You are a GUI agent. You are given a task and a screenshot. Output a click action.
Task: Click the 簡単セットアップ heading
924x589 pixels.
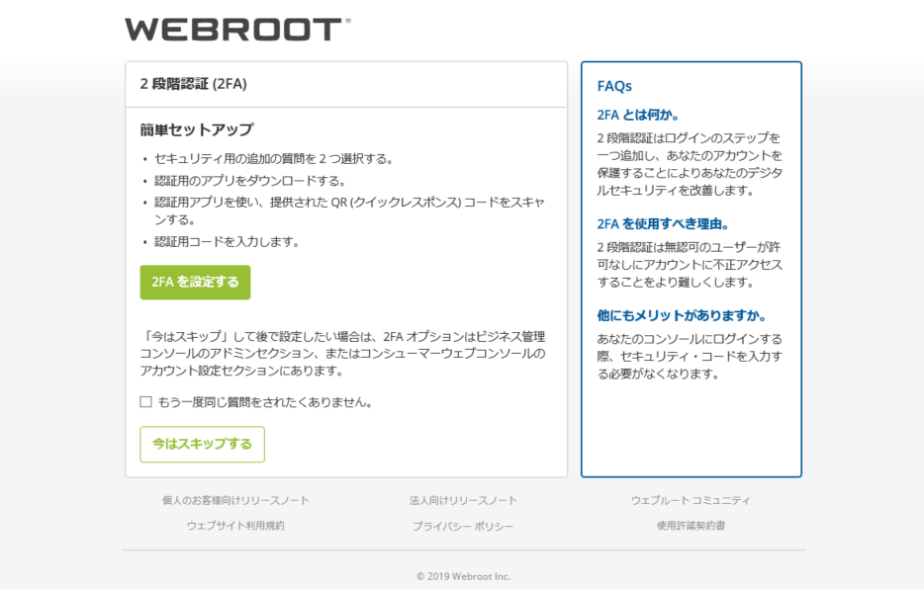point(197,129)
